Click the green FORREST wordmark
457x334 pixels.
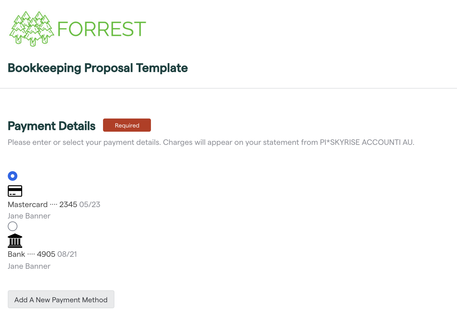tap(102, 29)
